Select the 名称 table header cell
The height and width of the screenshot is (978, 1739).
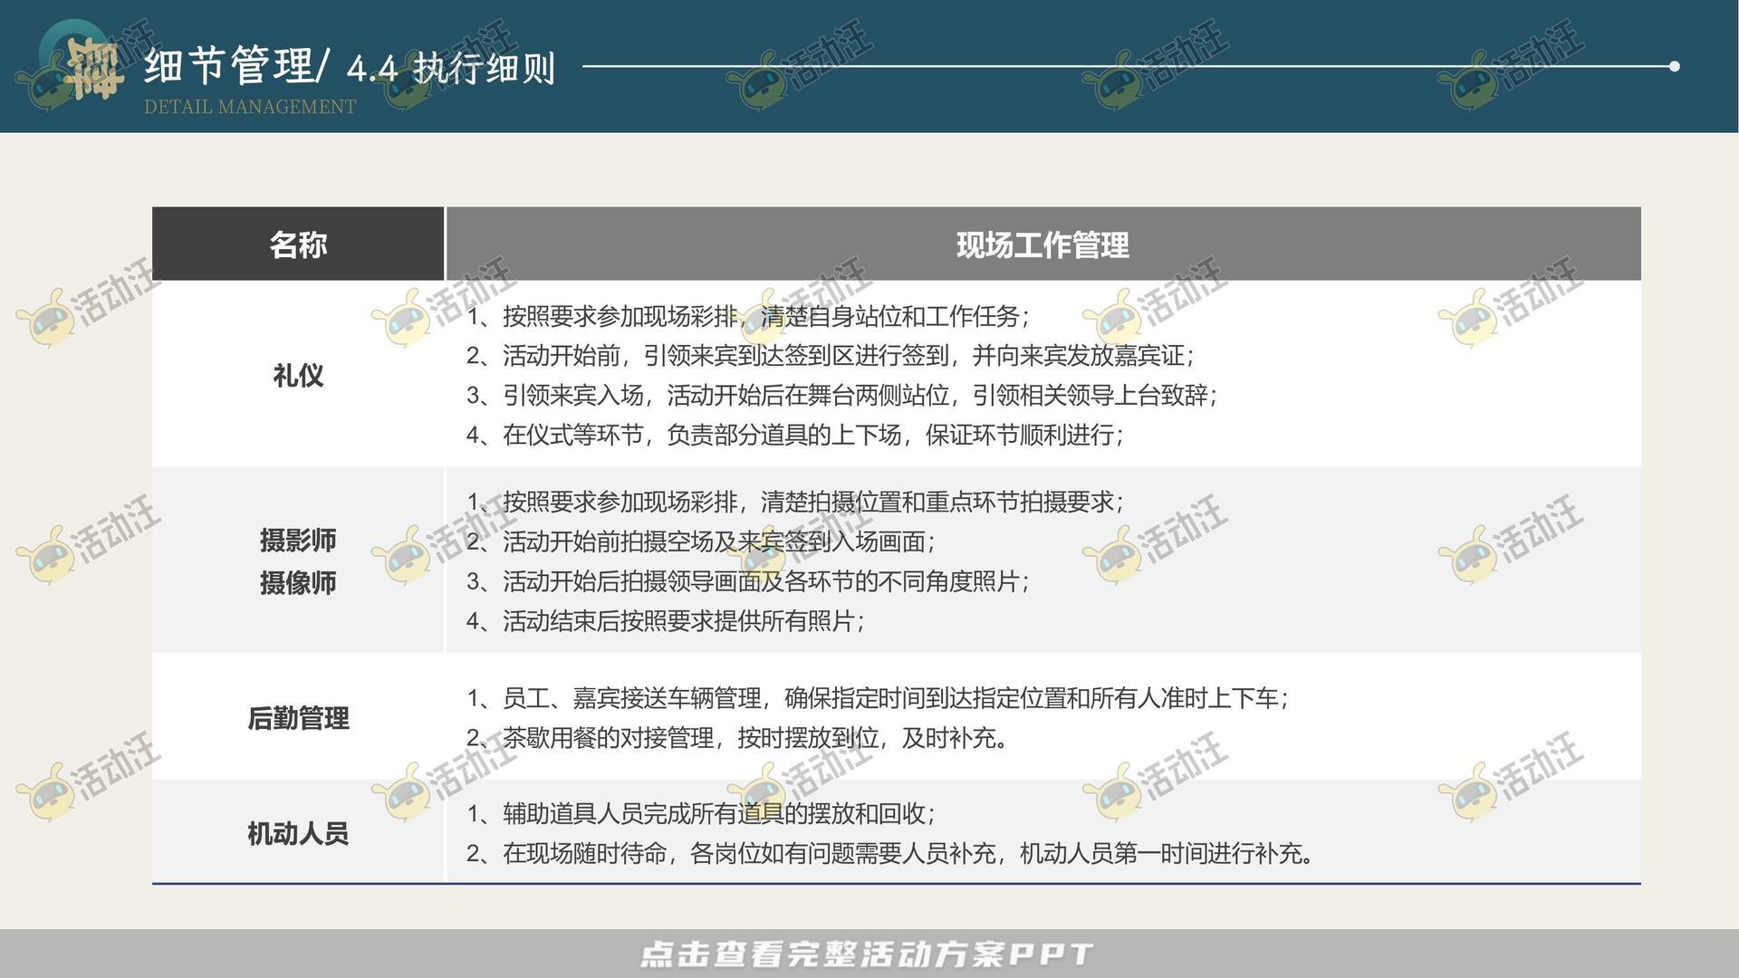(299, 244)
